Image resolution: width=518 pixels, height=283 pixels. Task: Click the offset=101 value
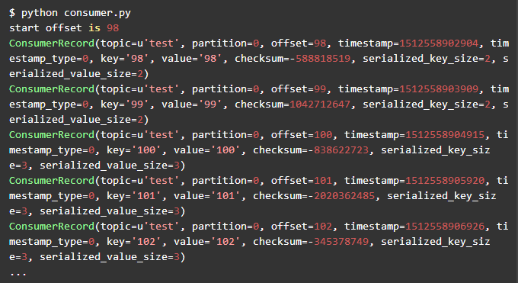[x=323, y=180]
